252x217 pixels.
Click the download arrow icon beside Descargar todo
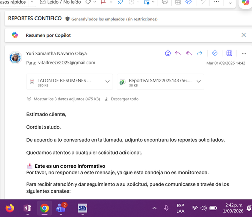[106, 99]
